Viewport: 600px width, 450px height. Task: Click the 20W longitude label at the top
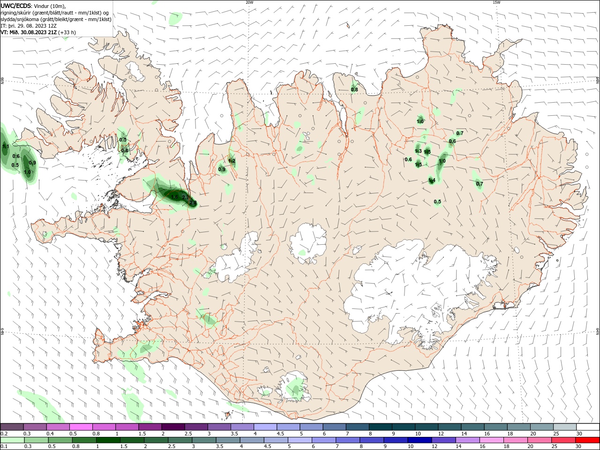[x=249, y=2]
